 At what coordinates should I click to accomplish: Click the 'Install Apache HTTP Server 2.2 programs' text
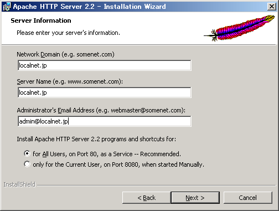pos(96,139)
